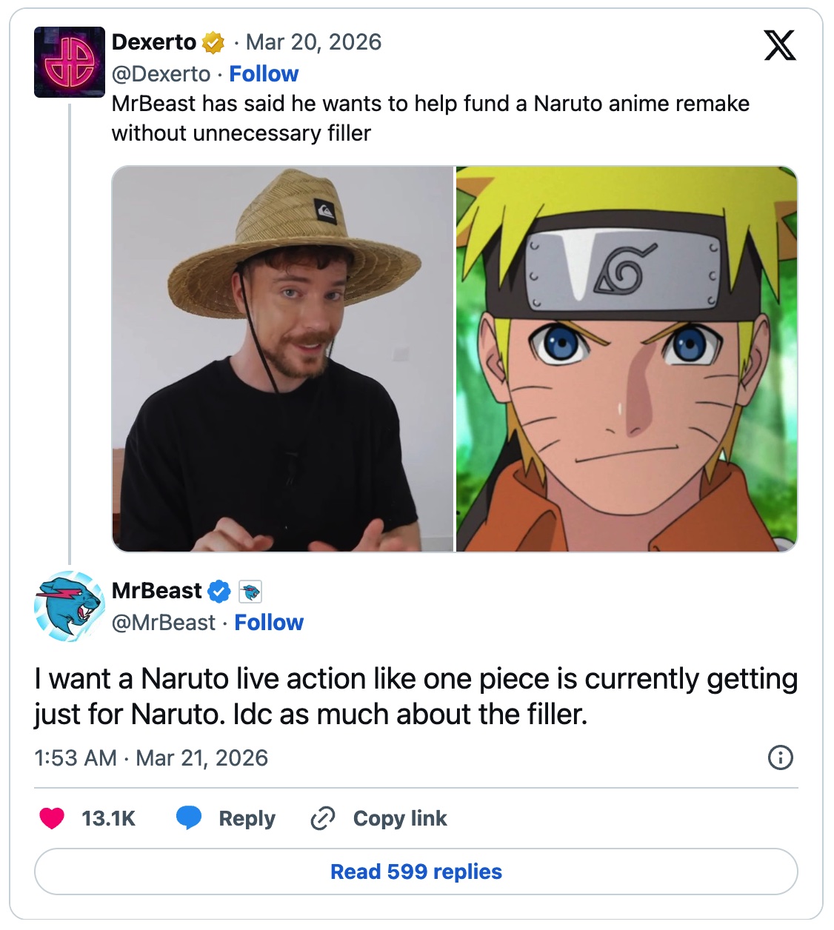
Task: Click the X logo icon
Action: click(779, 45)
